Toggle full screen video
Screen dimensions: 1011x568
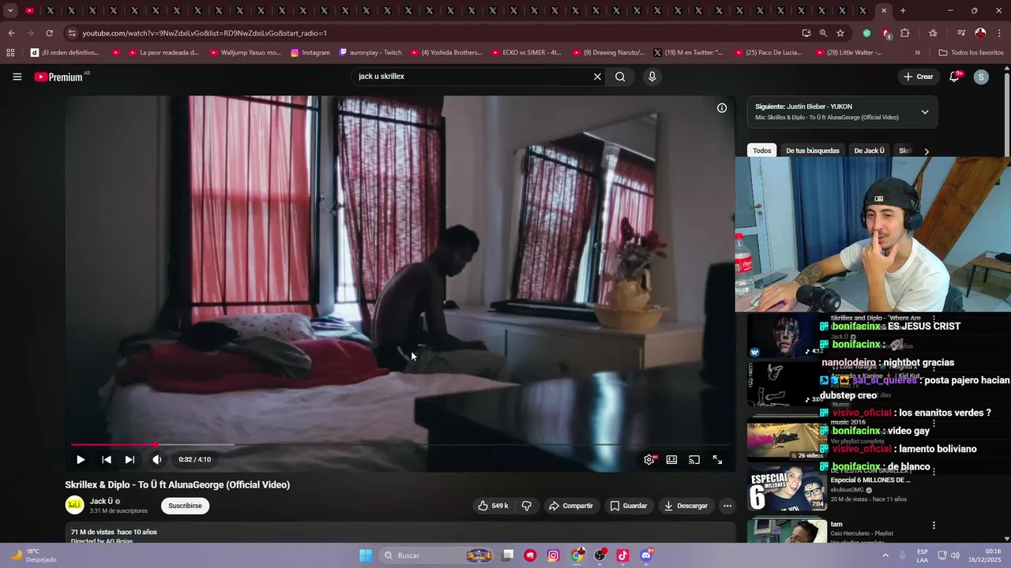point(717,459)
